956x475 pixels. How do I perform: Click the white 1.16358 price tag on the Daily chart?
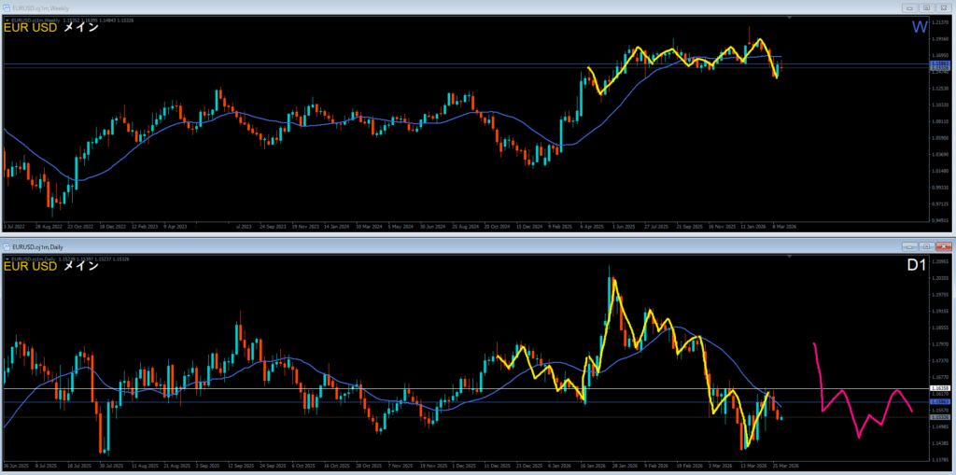pos(939,388)
